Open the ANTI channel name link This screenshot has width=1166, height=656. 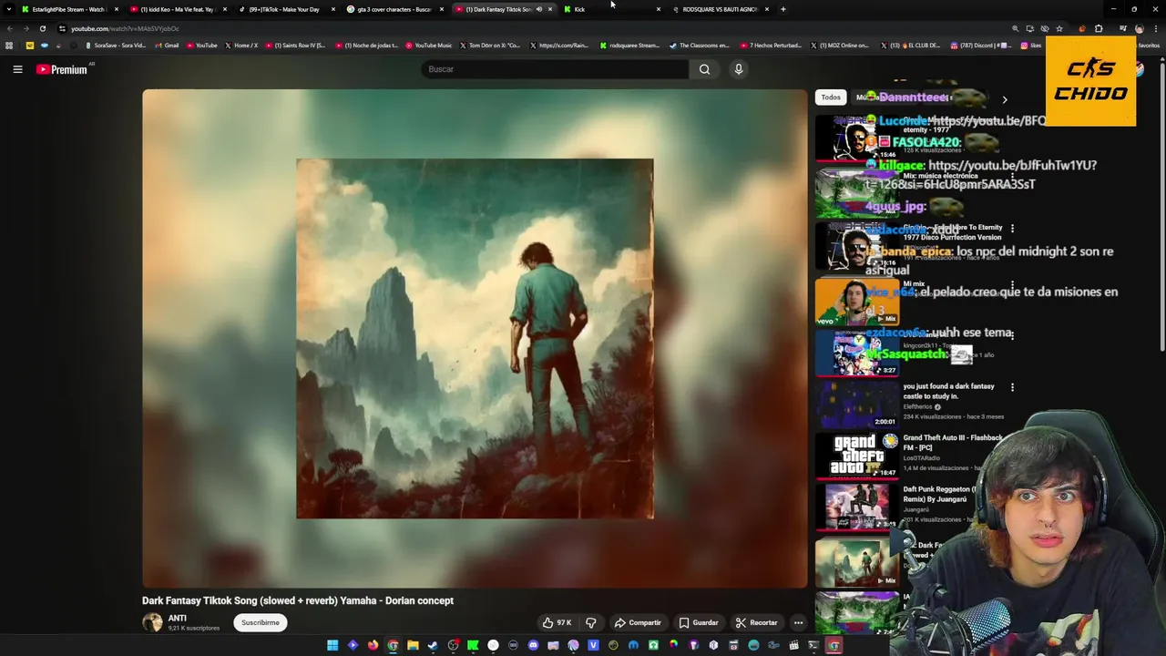(x=178, y=618)
